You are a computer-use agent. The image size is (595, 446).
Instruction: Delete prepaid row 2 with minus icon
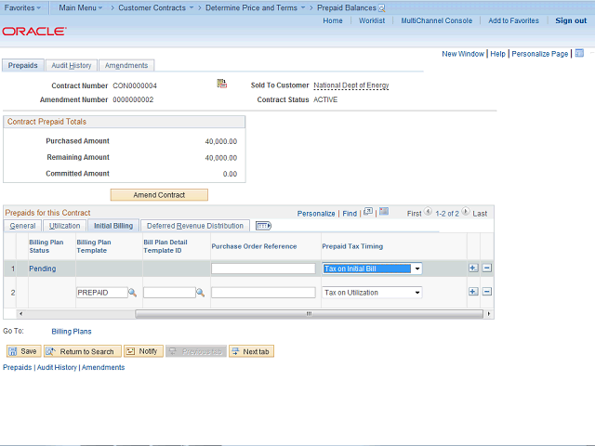(x=486, y=292)
